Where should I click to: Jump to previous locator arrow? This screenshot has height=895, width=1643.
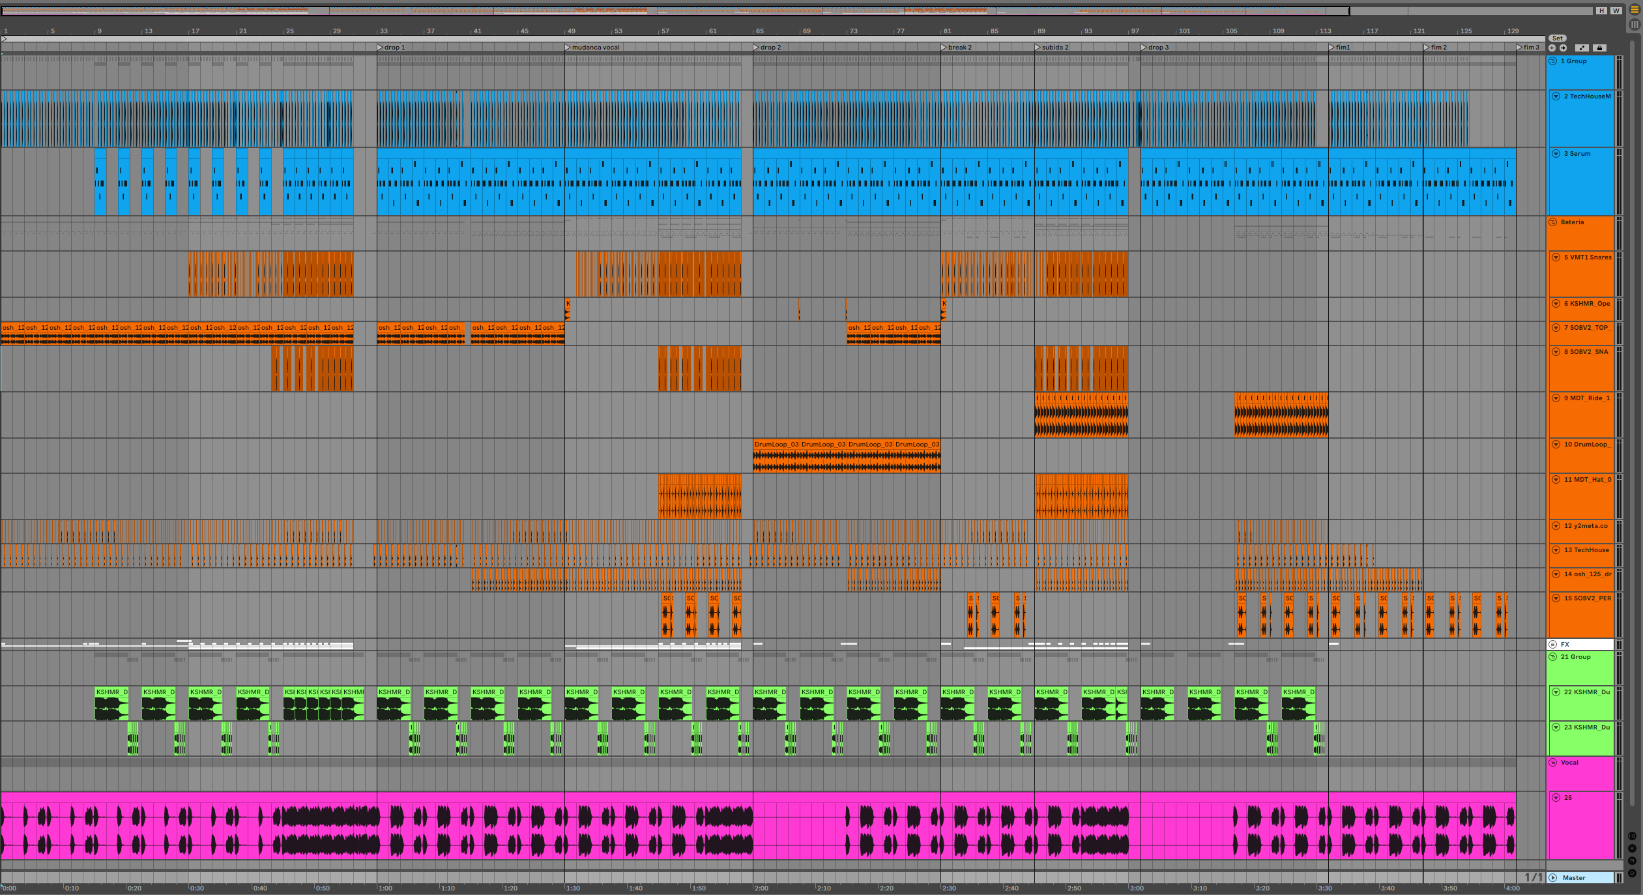pyautogui.click(x=1552, y=48)
